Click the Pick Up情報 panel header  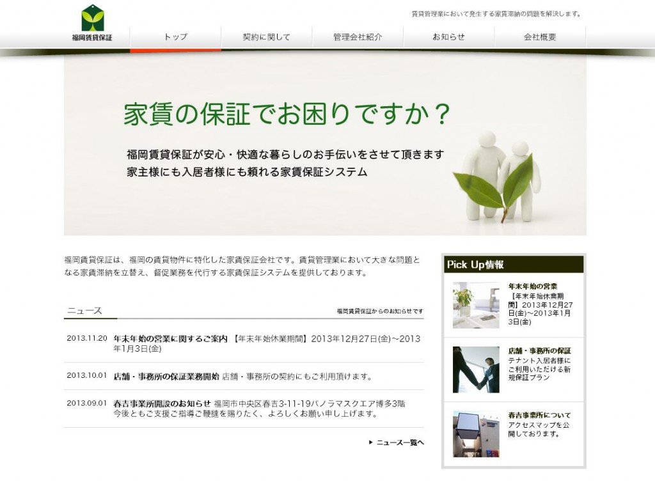514,264
